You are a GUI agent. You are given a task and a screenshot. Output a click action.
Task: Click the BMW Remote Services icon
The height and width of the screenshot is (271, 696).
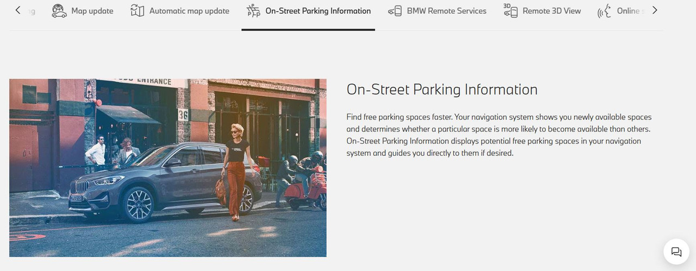pos(395,11)
